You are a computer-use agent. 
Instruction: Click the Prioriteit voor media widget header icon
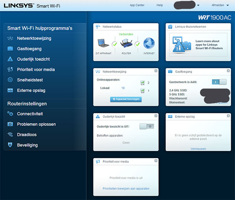(x=98, y=161)
